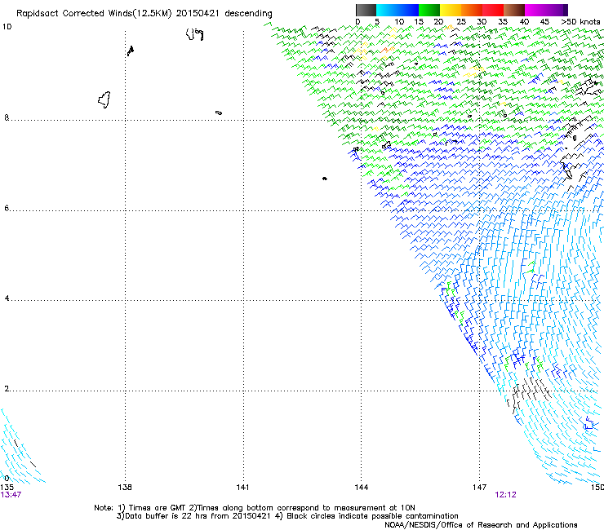Click the dark purple >50 knots legend color
The image size is (604, 530).
pos(565,10)
